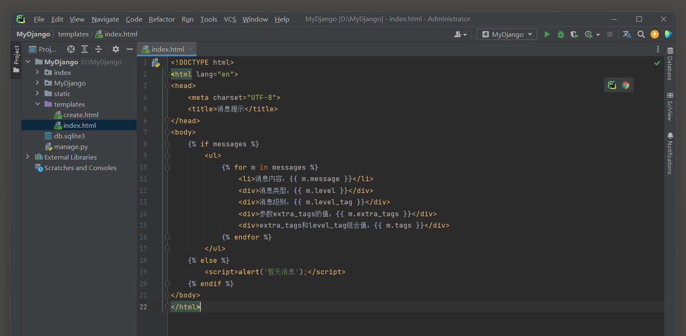Run the MyDjango configuration

(547, 34)
